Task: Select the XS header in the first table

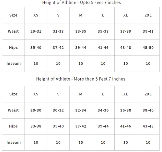Action: (36, 15)
